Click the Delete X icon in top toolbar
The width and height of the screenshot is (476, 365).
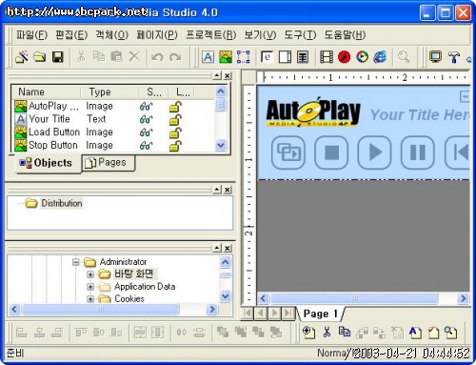[x=134, y=57]
